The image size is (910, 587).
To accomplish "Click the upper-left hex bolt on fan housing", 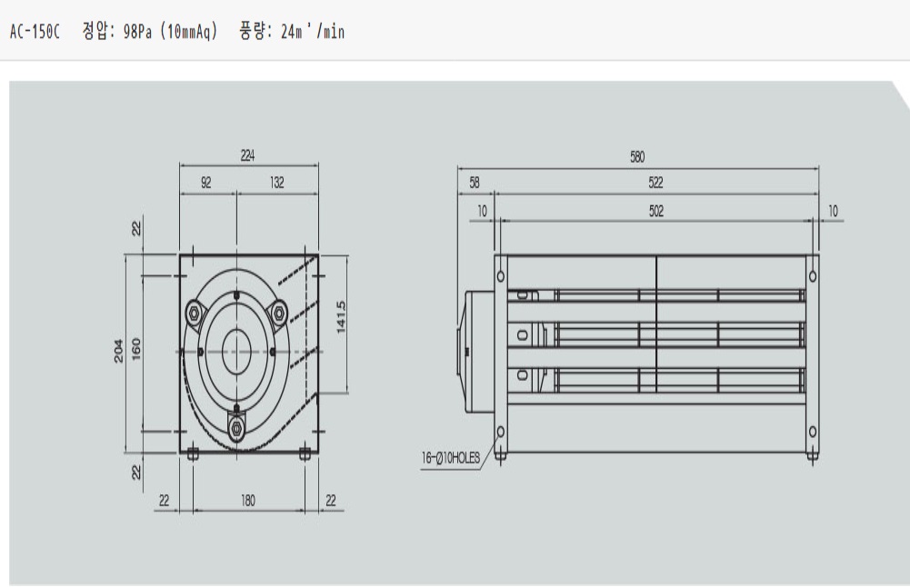I will click(x=194, y=311).
